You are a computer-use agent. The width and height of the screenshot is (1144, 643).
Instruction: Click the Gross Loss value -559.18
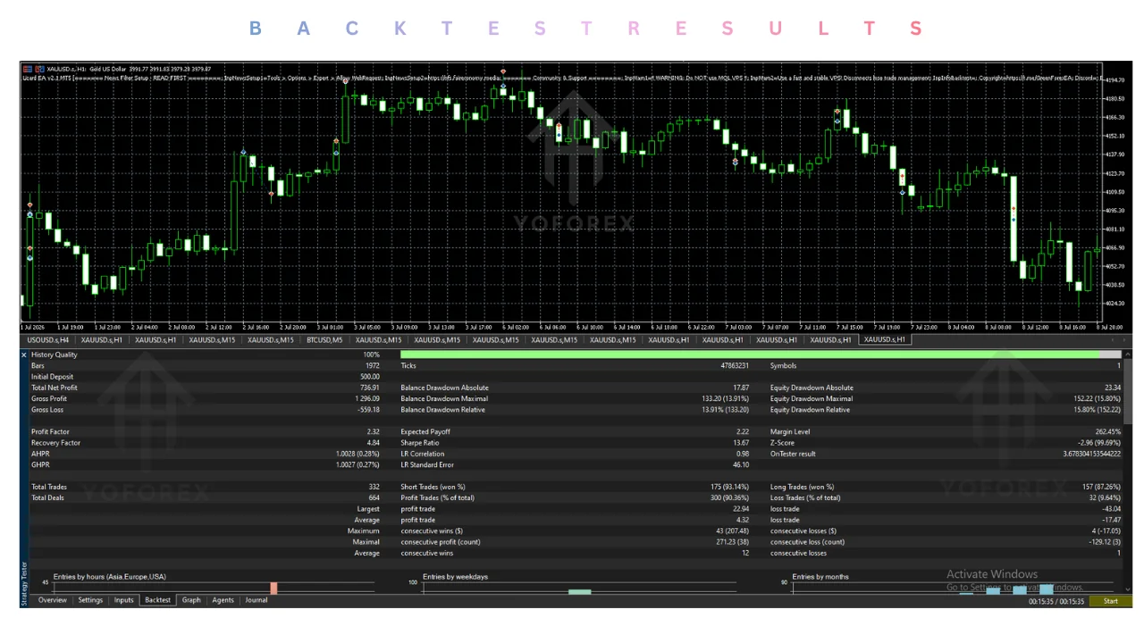tap(368, 410)
